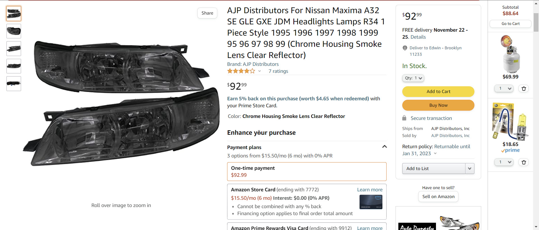Delete the $18.65 yellow bulb from cart

524,162
